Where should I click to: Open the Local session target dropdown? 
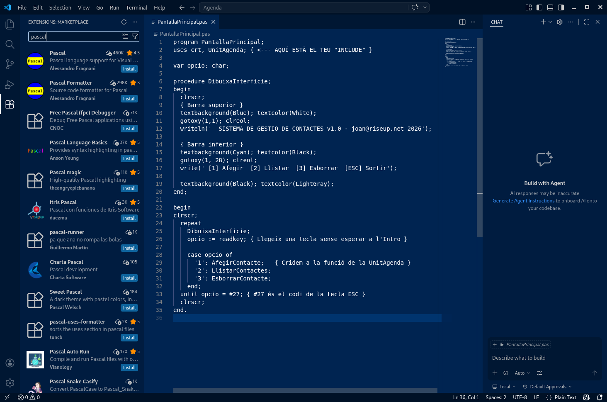[x=504, y=387]
